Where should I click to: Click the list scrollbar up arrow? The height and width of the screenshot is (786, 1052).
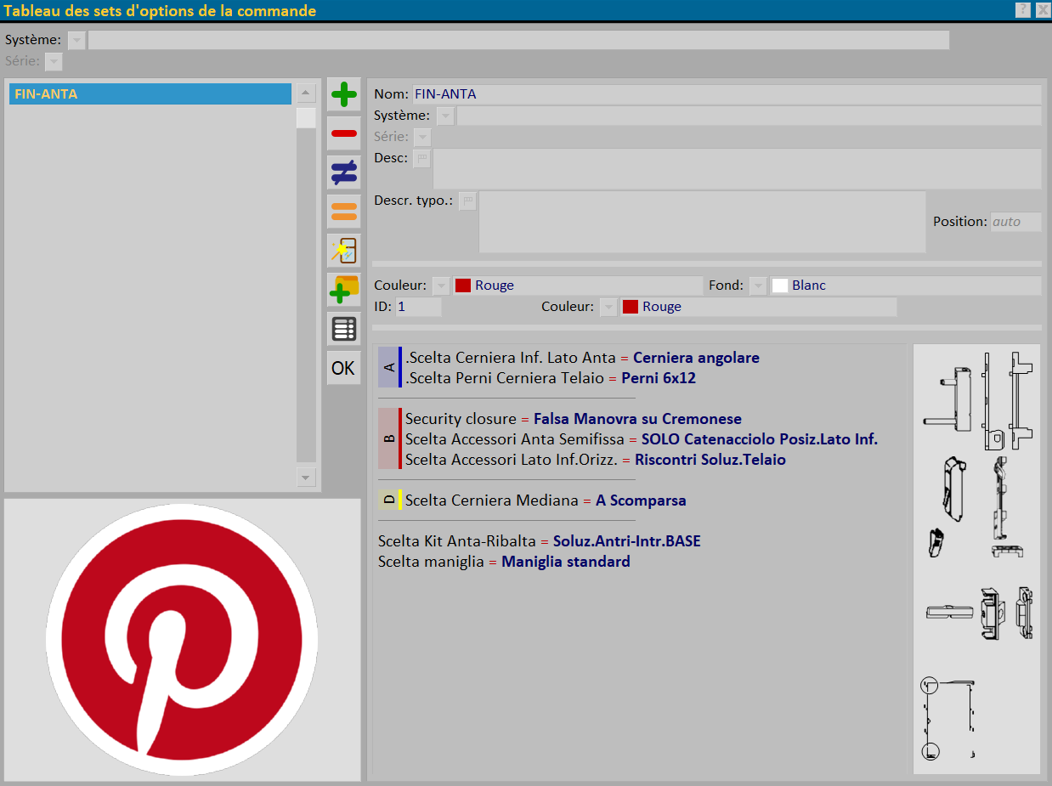pyautogui.click(x=306, y=93)
